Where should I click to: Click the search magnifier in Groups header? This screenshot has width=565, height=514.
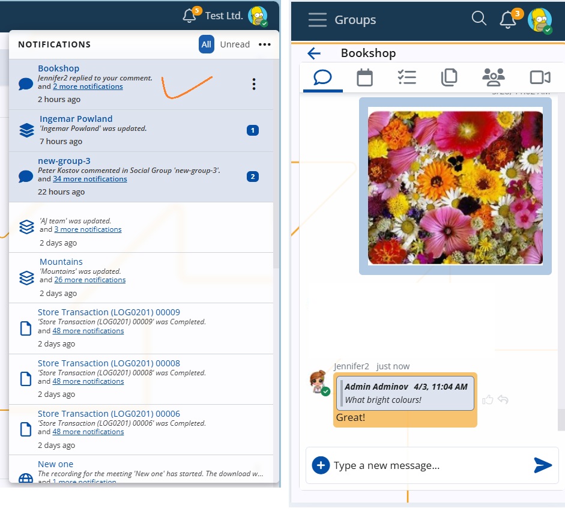click(479, 18)
